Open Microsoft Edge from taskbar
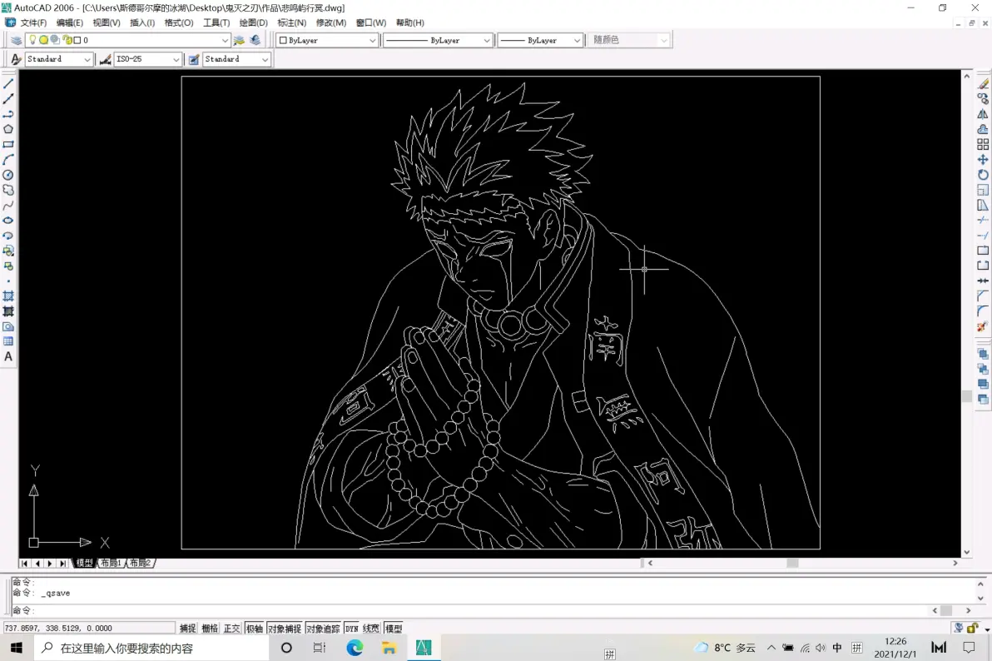992x661 pixels. (355, 648)
